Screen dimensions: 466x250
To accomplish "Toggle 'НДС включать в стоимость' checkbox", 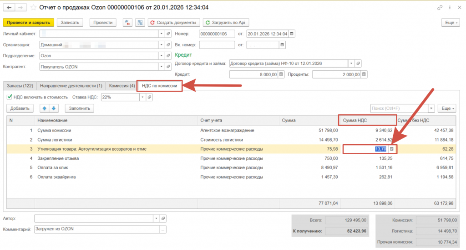I will pyautogui.click(x=10, y=97).
